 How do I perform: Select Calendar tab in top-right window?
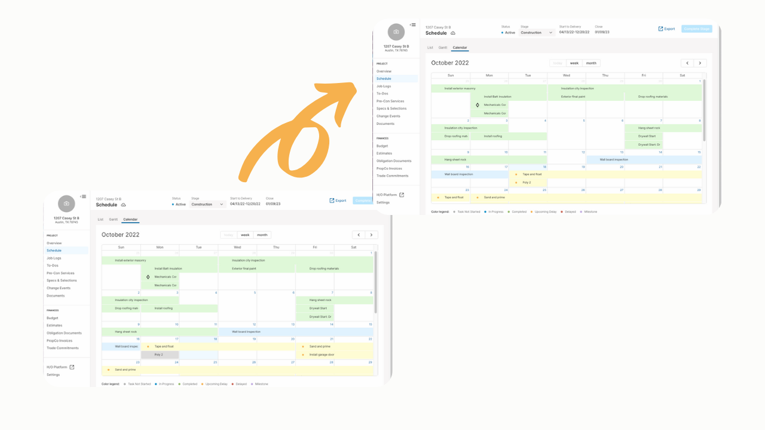[x=460, y=47]
